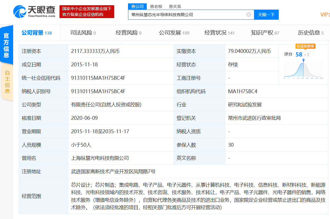The height and width of the screenshot is (219, 330).
Task: Open the VIP membership link
Action: tap(325, 15)
